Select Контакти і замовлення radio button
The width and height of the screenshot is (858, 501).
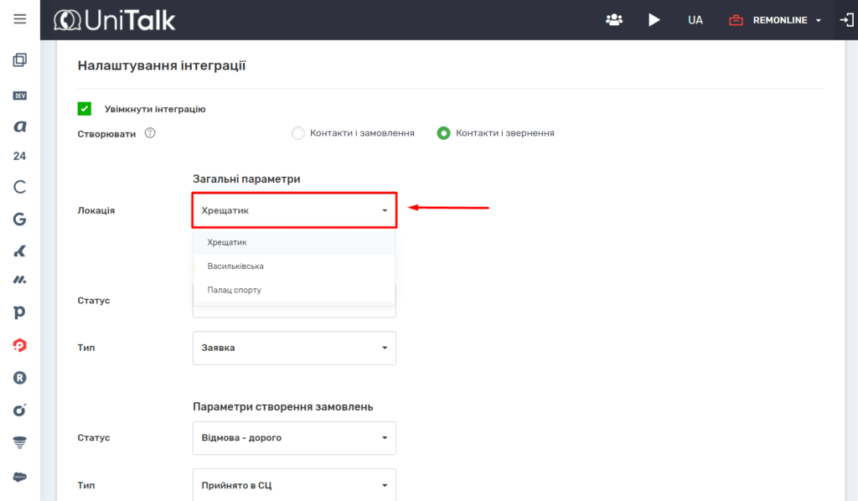point(298,132)
